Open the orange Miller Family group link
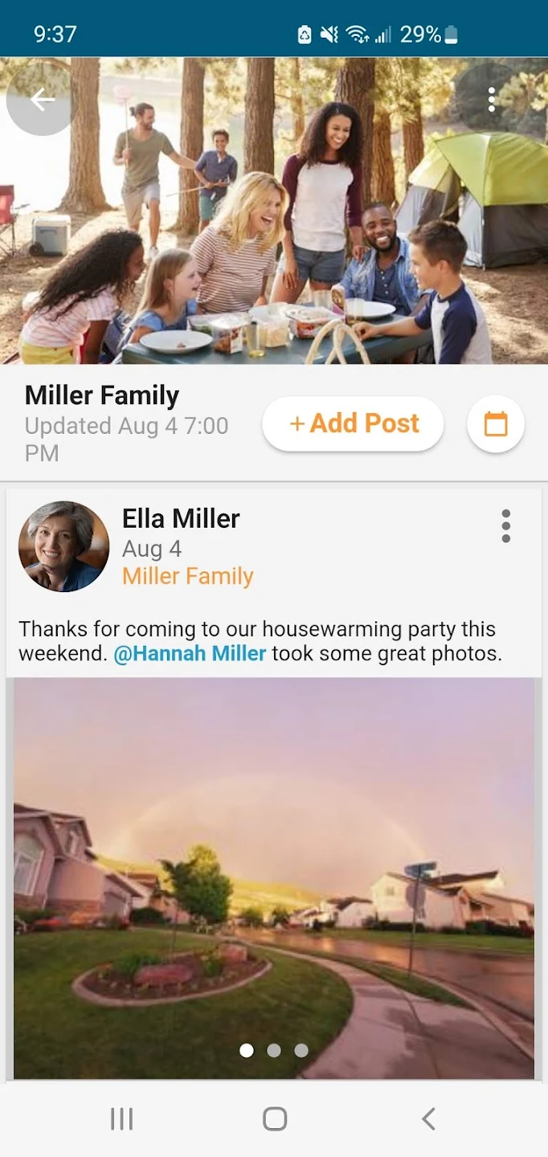The image size is (548, 1157). pos(187,576)
